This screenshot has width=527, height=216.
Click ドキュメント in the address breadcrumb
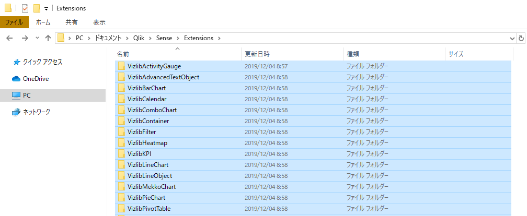tap(108, 38)
